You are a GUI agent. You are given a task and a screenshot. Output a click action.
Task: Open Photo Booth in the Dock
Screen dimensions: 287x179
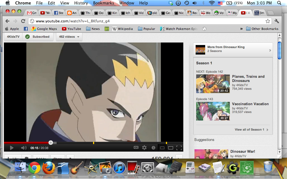133,168
